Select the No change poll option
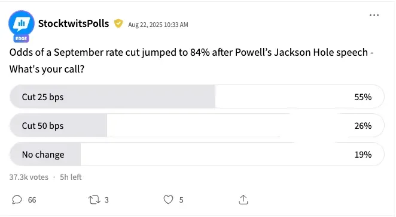396x217 pixels. point(197,154)
